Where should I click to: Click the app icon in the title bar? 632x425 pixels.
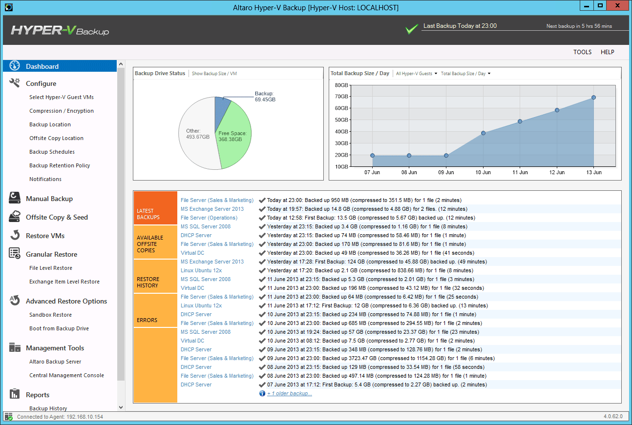pos(8,7)
